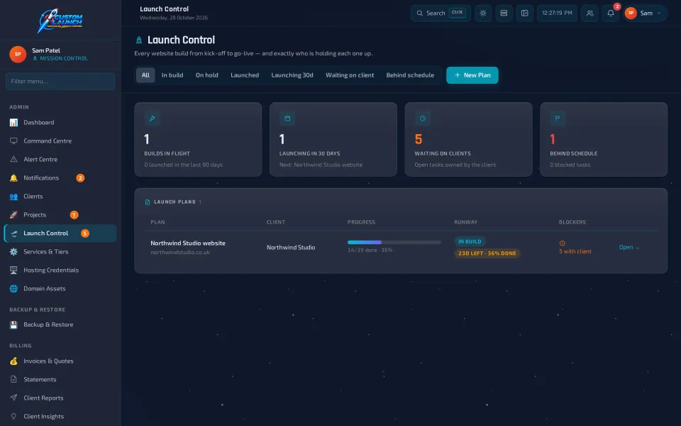The image size is (681, 426).
Task: Click the Sam Patel profile avatar in sidebar
Action: [18, 55]
